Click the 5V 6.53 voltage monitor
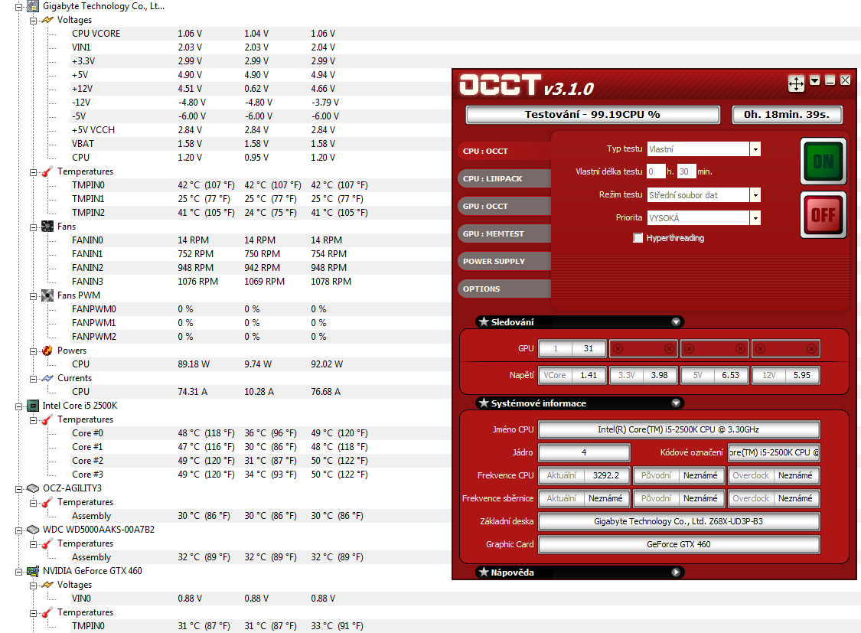This screenshot has height=633, width=861. coord(714,375)
